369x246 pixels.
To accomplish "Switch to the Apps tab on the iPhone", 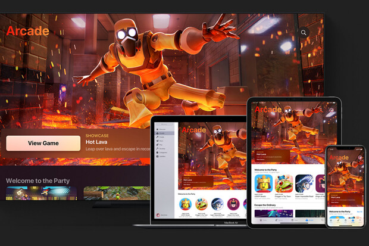I will tap(345, 222).
